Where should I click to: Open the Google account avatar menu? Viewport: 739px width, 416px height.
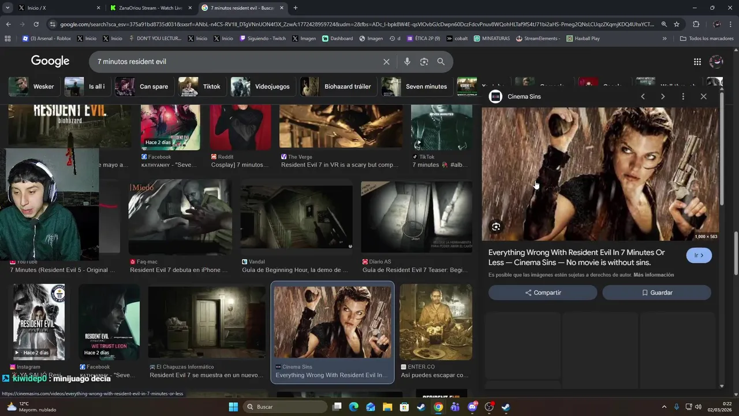click(x=716, y=62)
